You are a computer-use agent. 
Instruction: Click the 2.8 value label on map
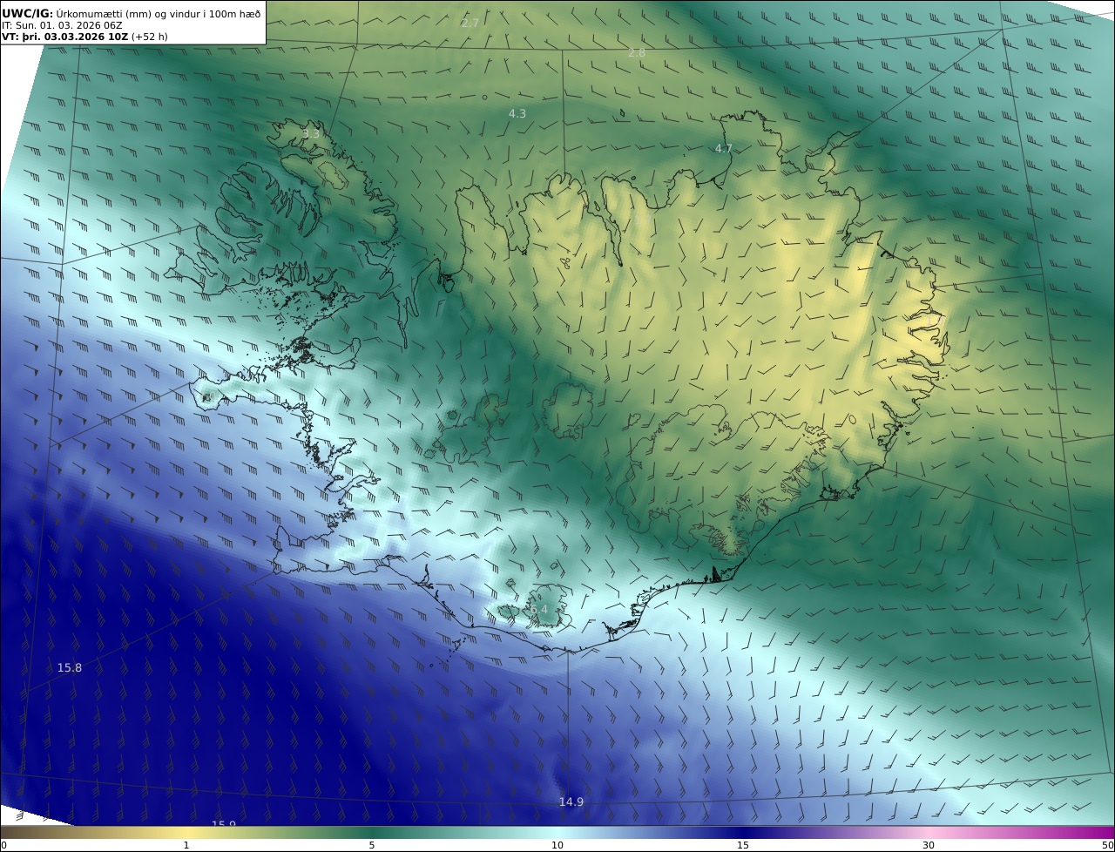coord(637,53)
